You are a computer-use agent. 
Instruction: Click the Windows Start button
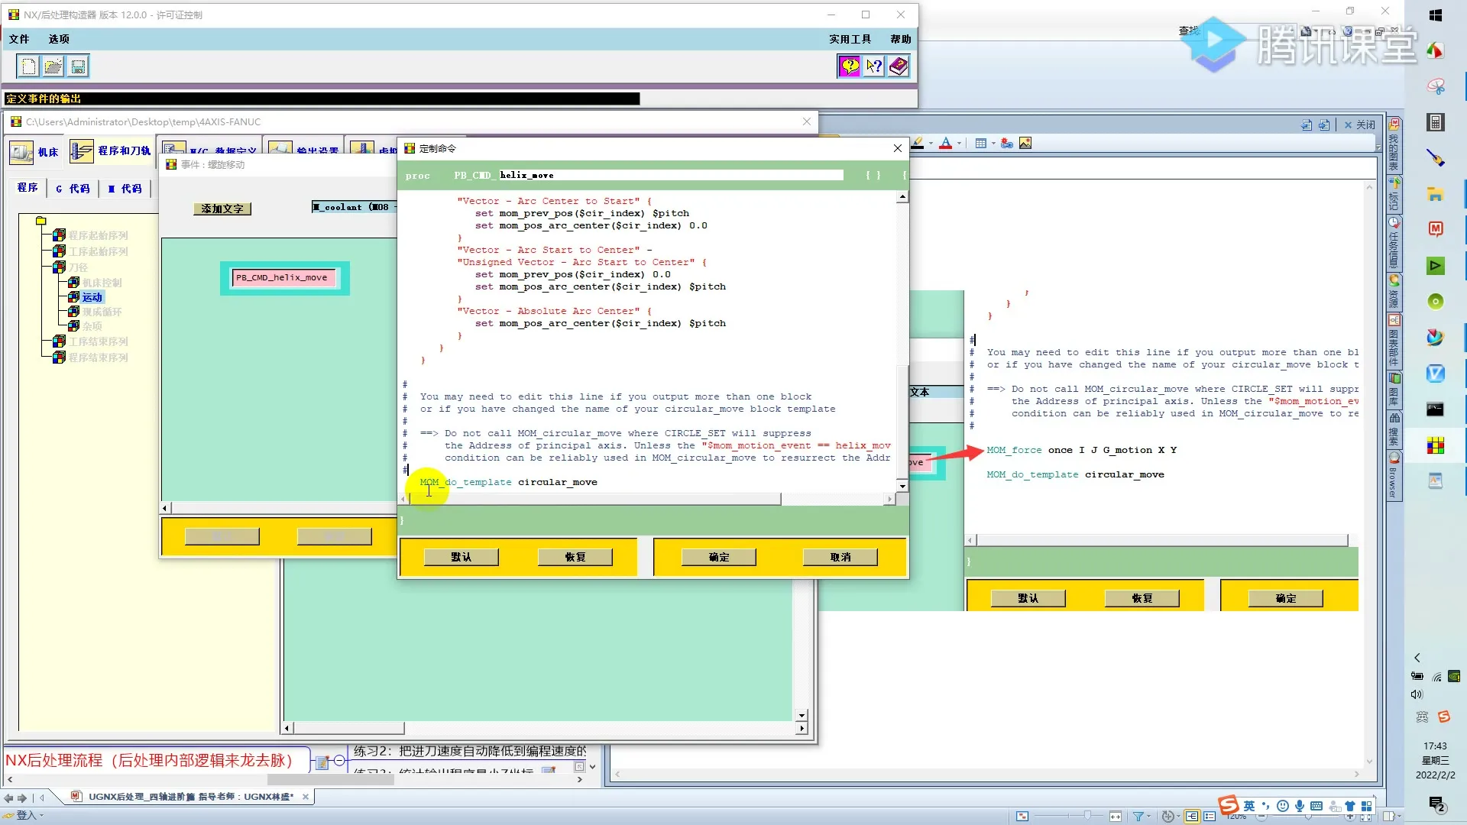(1435, 15)
